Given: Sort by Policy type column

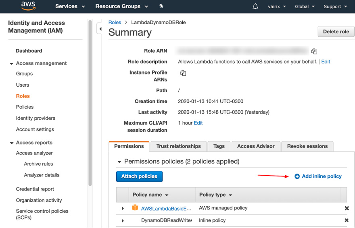Looking at the screenshot, I should coord(215,195).
